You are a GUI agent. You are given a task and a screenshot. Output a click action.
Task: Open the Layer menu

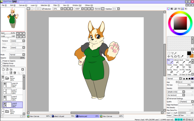point(34,5)
